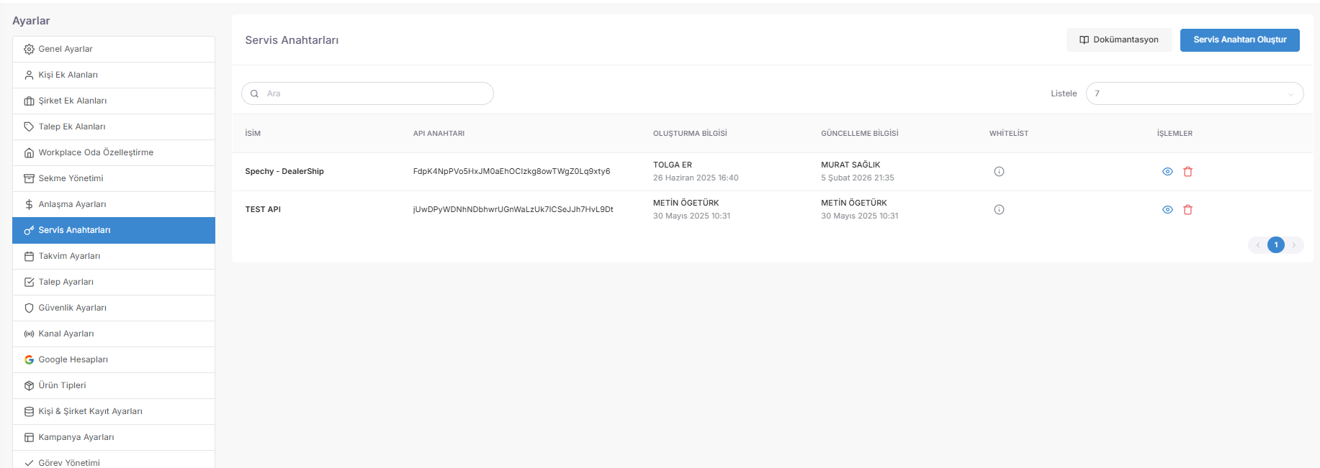Screen dimensions: 1320x468
Task: Click API key FdpK4NpPVo5HxJM0aEhOClzkg8owTWgZ0Lq9xty6
Action: 511,172
